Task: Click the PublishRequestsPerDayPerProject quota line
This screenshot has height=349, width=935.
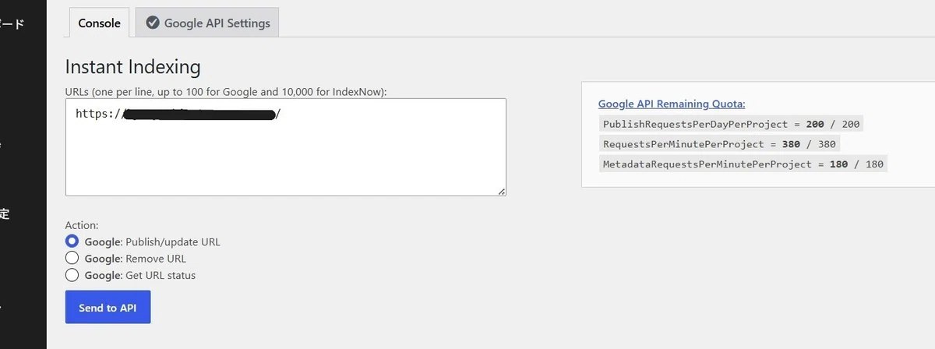Action: click(x=731, y=124)
